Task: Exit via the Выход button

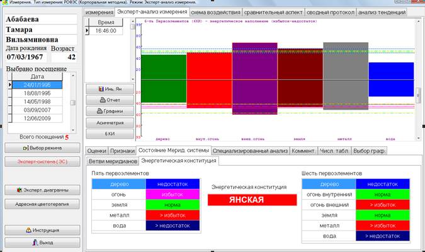Action: coord(42,243)
